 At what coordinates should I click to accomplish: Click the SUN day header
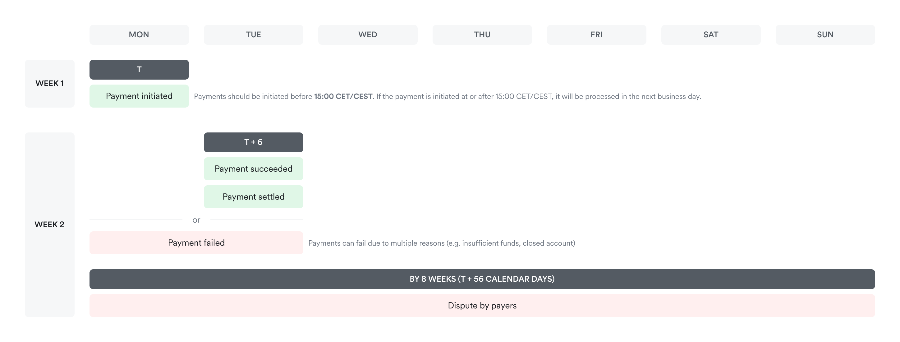point(825,35)
